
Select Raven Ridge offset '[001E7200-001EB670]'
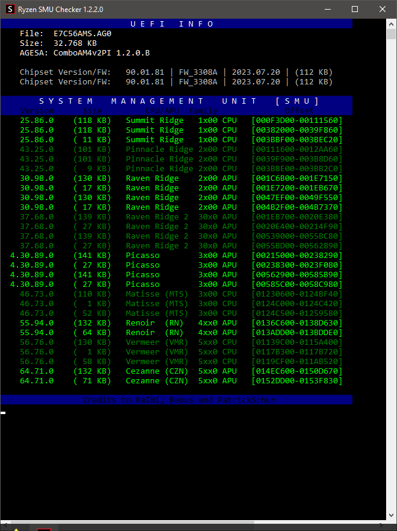click(297, 188)
